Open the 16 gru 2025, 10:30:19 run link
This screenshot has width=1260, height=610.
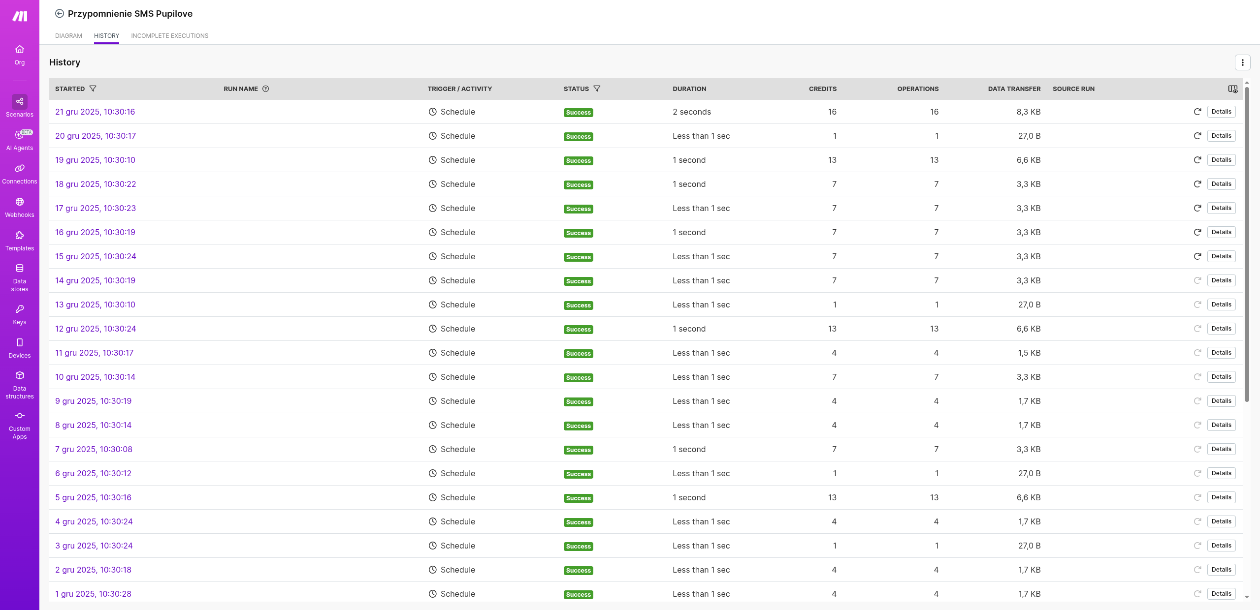[x=95, y=233]
